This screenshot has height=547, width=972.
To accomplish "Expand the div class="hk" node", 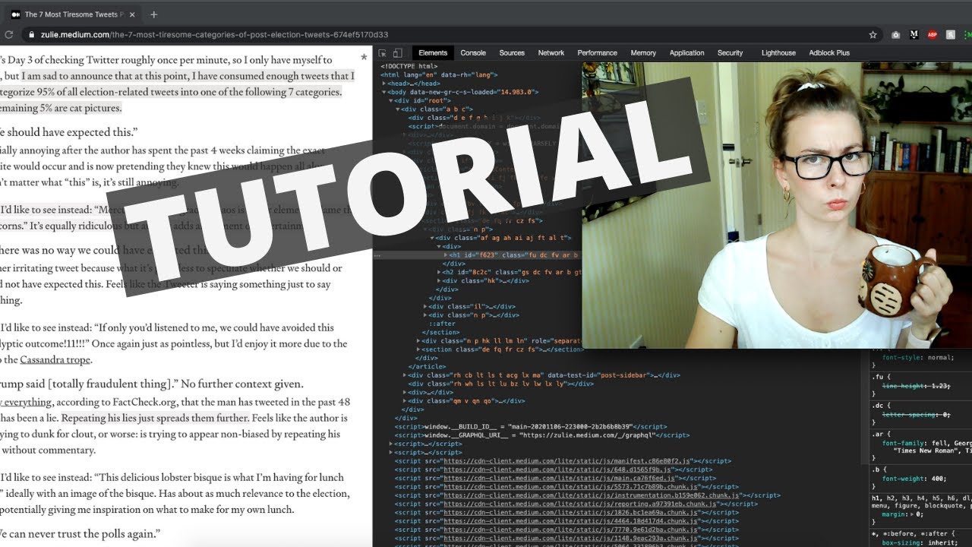I will (439, 280).
